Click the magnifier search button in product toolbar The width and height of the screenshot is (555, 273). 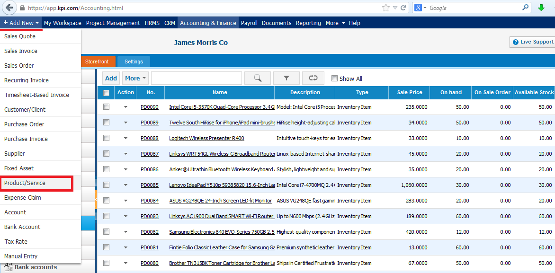[x=258, y=78]
